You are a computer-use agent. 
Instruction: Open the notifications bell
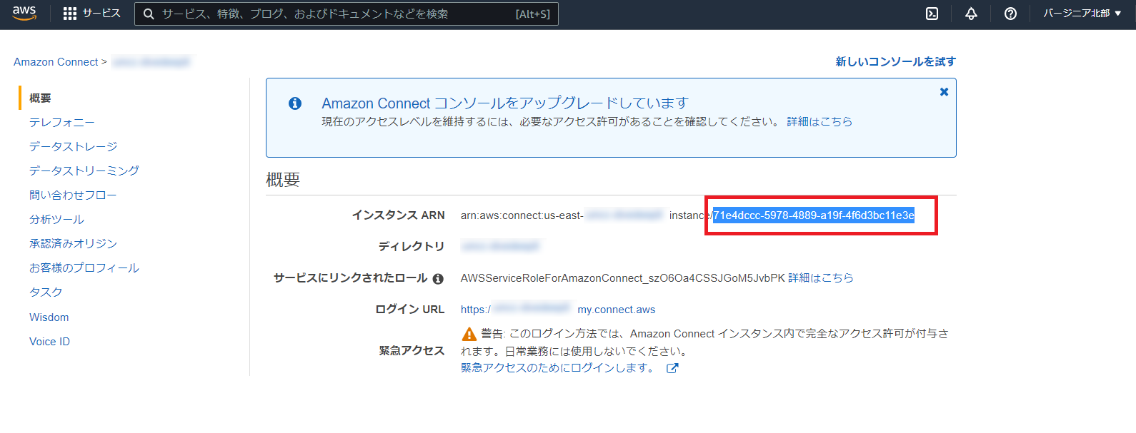pos(971,14)
